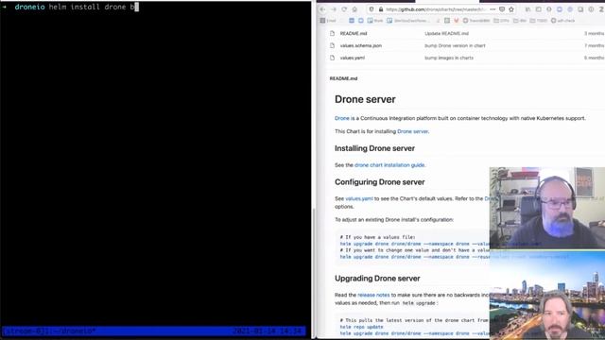
Task: Click the 'helm repo update' code line
Action: (x=361, y=327)
